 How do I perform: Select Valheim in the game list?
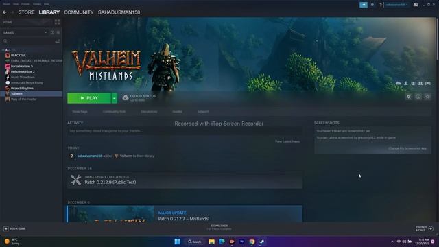coord(31,93)
